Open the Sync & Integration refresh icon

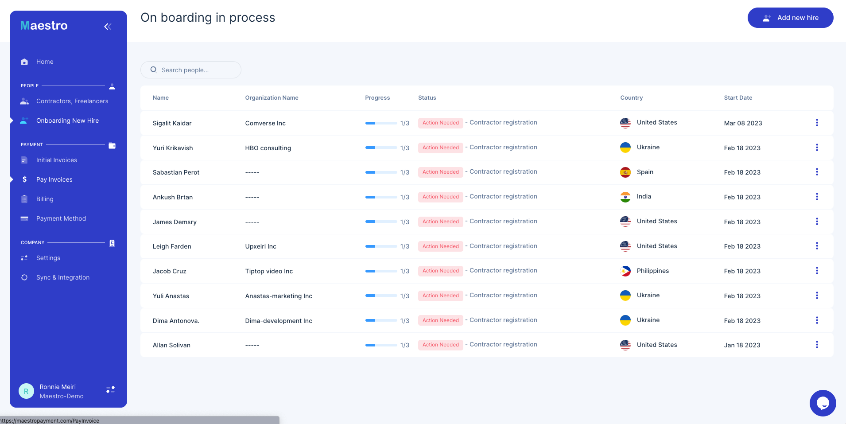(x=24, y=277)
